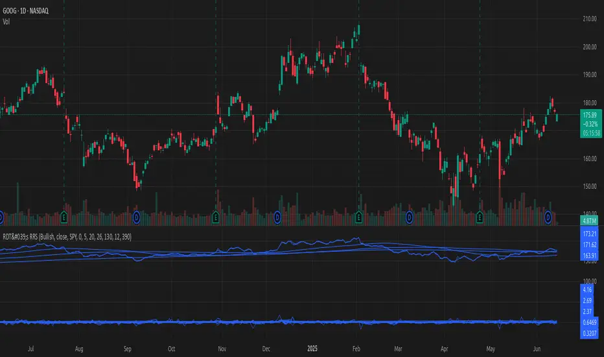Click the dividend D marker in June

pyautogui.click(x=548, y=217)
